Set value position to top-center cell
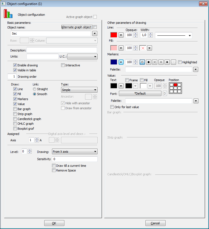 (x=175, y=85)
